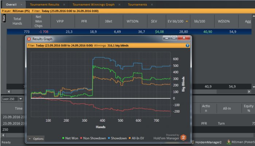255x146 pixels.
Task: Click the help icon in Results Graph filter bar
Action: (x=188, y=46)
